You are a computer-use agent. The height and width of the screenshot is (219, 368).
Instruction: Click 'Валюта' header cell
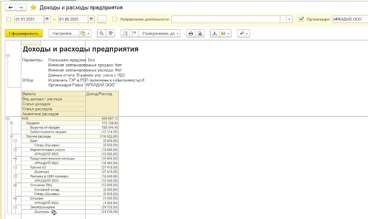(53, 94)
